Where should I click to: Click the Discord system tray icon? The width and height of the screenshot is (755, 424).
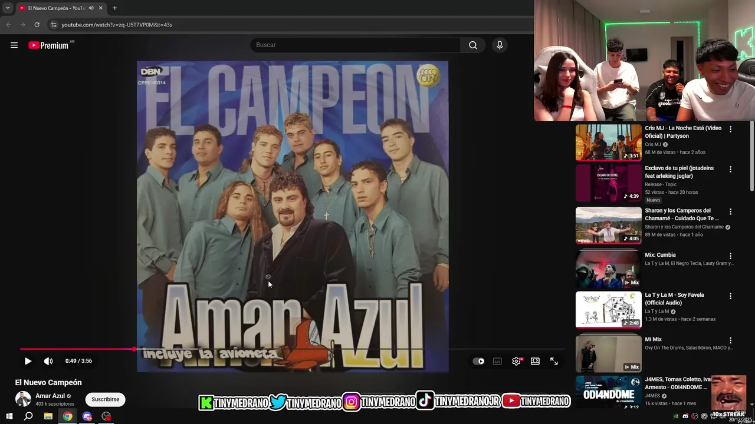pyautogui.click(x=685, y=416)
